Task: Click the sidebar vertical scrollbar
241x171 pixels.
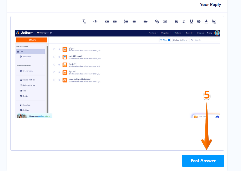Action: (47, 79)
